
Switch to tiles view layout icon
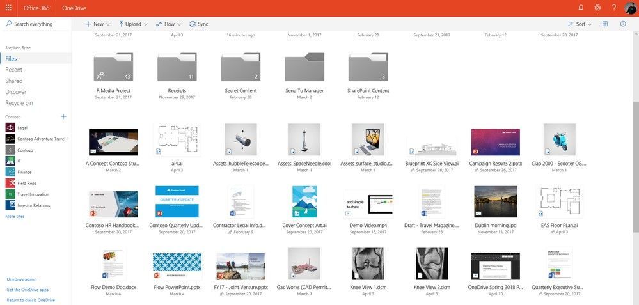tap(605, 24)
